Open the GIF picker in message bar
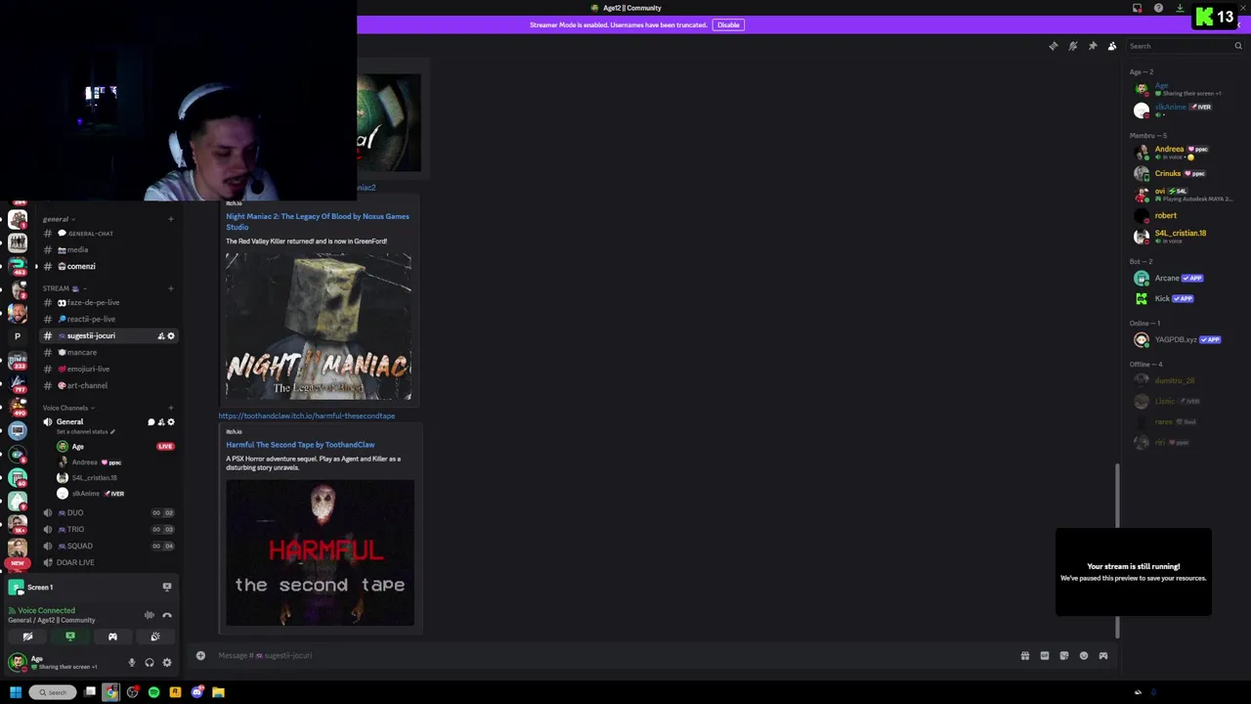The width and height of the screenshot is (1251, 704). (x=1045, y=656)
